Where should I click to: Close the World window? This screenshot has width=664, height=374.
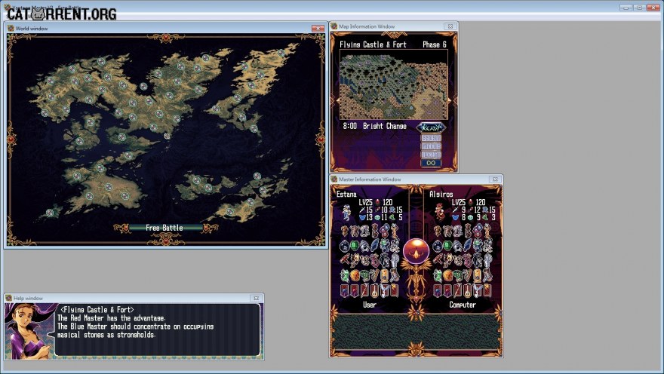click(318, 29)
